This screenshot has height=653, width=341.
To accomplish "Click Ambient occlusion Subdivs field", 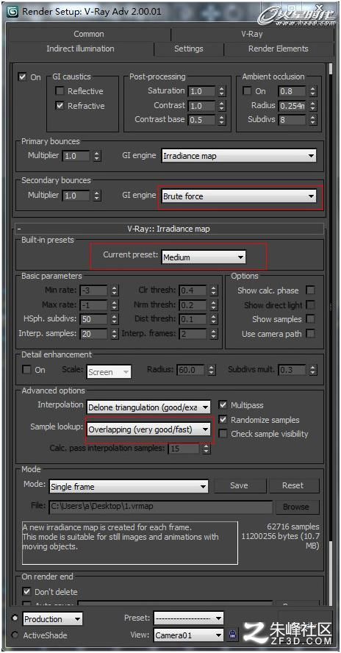I will (x=292, y=120).
